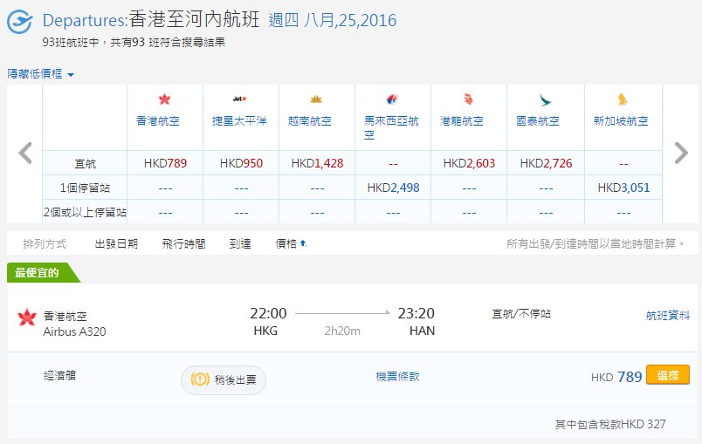Show next airlines with right arrow
The image size is (702, 444).
pos(681,153)
